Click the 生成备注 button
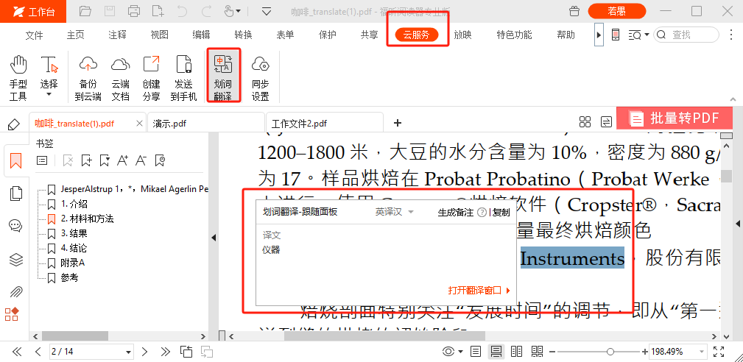Screen dimensions: 743x362 click(455, 213)
